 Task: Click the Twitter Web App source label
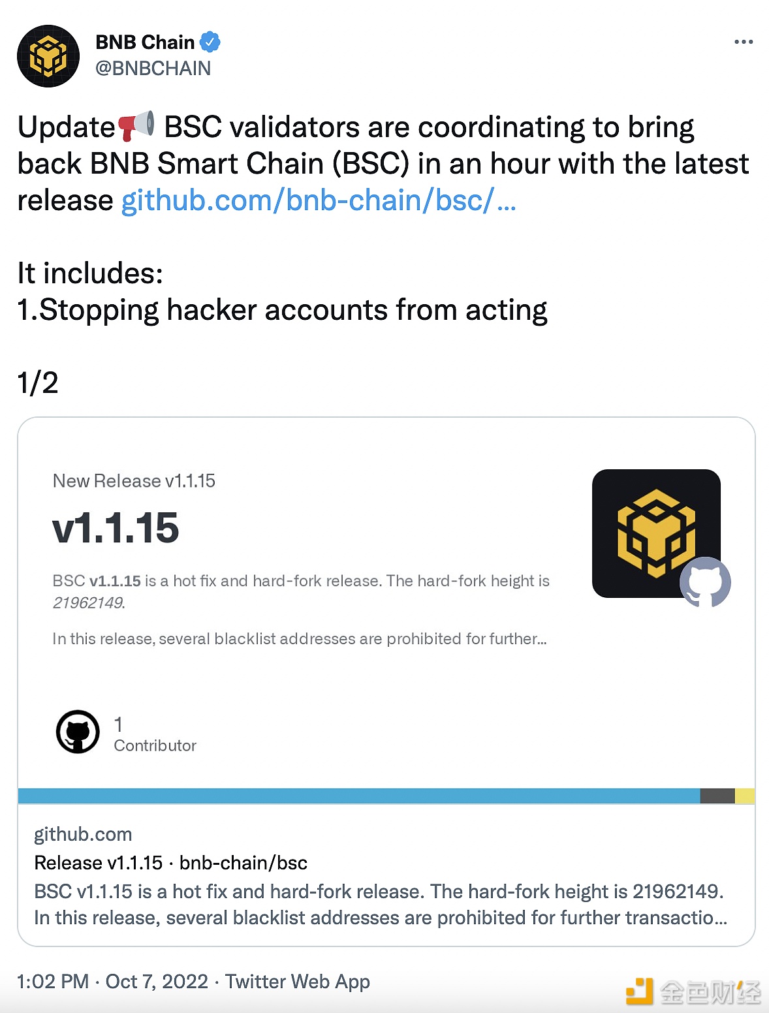tap(298, 982)
